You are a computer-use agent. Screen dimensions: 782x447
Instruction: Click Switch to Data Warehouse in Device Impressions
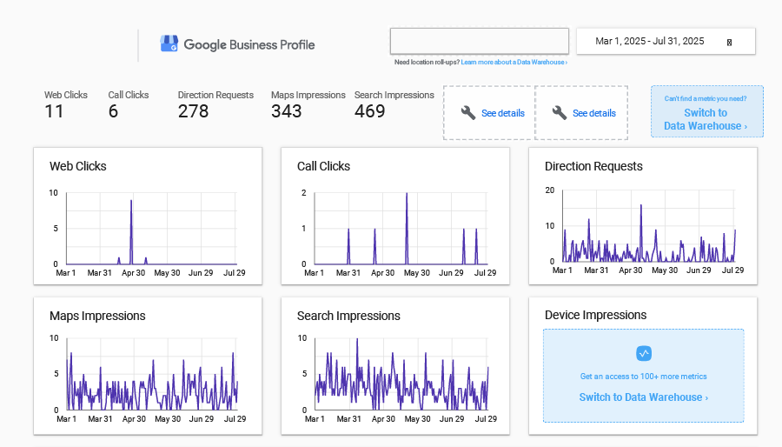click(643, 397)
